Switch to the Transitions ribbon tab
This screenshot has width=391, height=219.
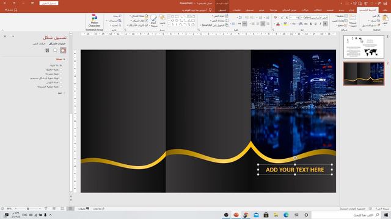coord(318,10)
